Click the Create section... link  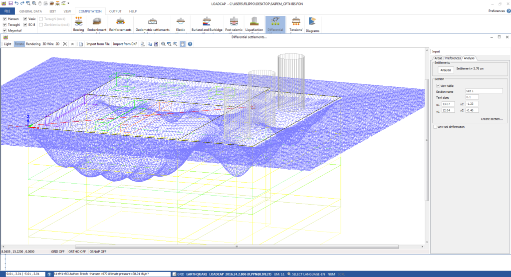coord(492,119)
